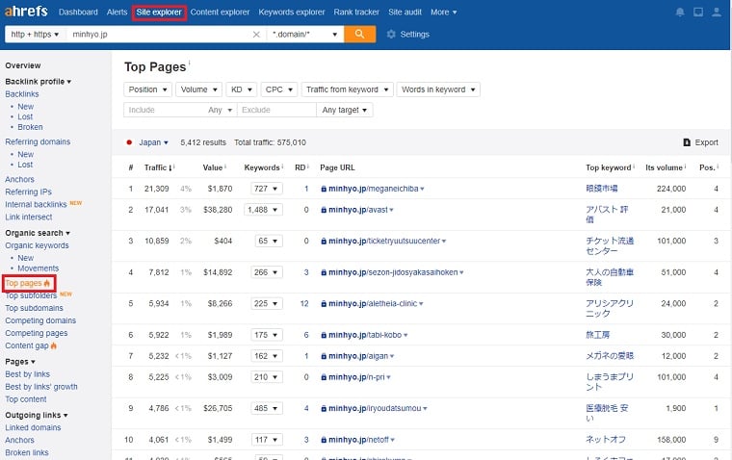Open the Position filter dropdown
732x460 pixels.
[147, 89]
